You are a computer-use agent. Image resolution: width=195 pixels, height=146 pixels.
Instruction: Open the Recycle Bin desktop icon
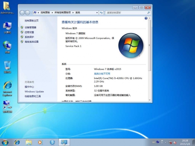pyautogui.click(x=7, y=67)
